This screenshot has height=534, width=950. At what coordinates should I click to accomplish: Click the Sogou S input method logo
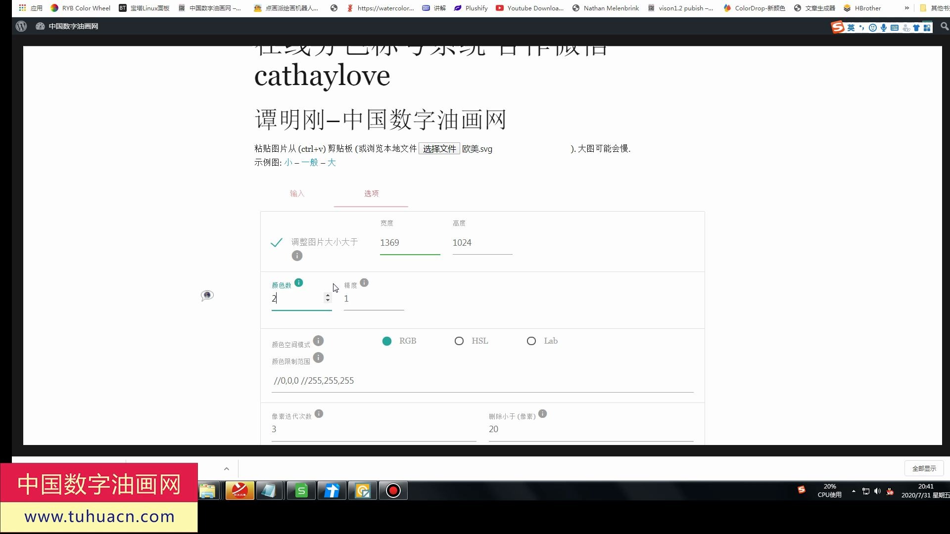[x=837, y=27]
